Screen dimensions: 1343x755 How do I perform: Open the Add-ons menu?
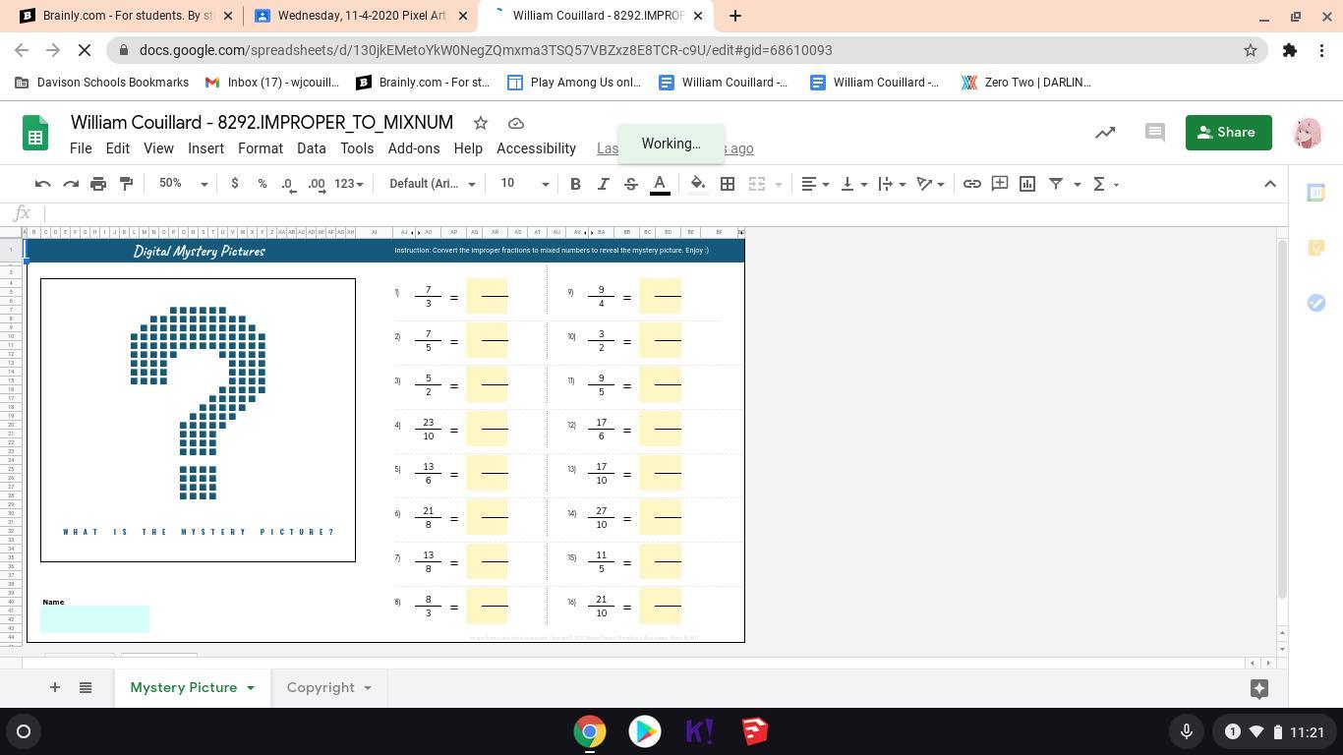point(413,148)
